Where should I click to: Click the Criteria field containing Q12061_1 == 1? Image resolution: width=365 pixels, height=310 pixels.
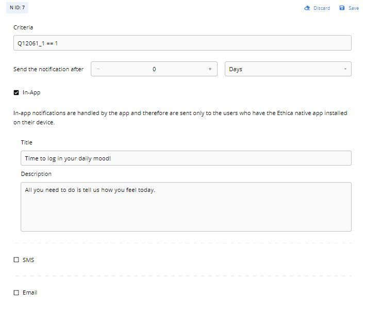182,43
